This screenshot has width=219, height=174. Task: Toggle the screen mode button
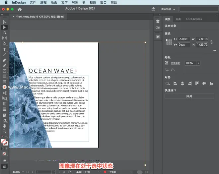click(x=4, y=167)
